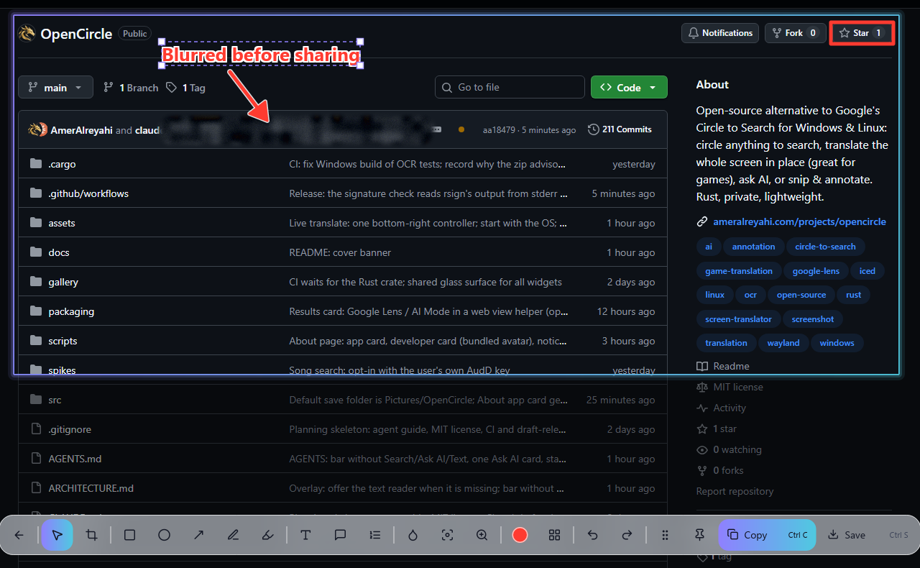Open the main branch dropdown
Viewport: 920px width, 568px height.
coord(55,88)
